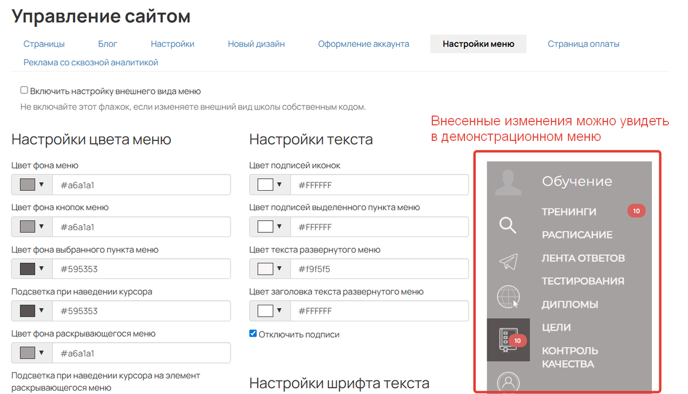
Task: Click dark swatch for 'Цвет фона выбранного пункта меню'
Action: tap(28, 269)
